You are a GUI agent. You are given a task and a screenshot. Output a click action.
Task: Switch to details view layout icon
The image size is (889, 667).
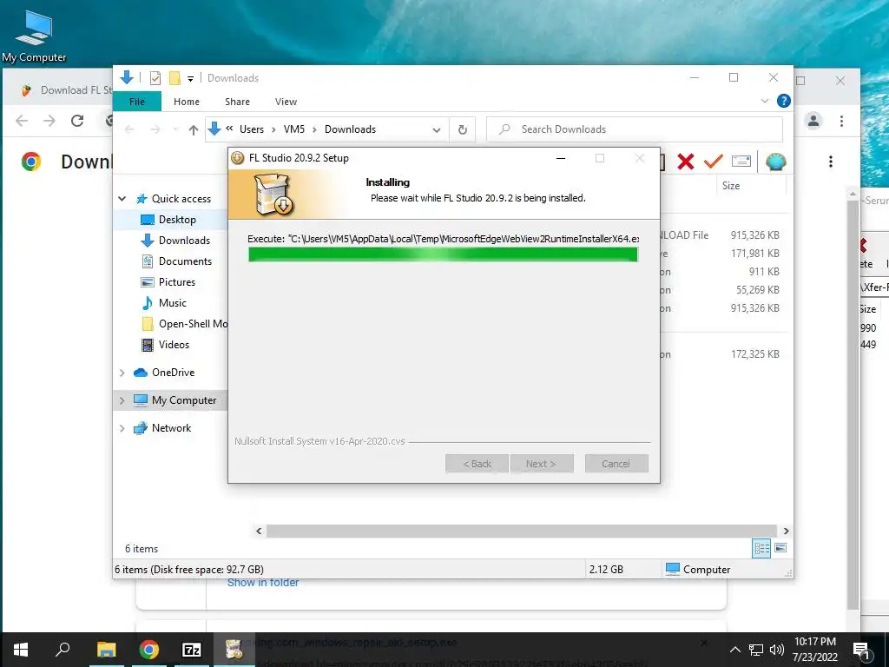tap(761, 548)
